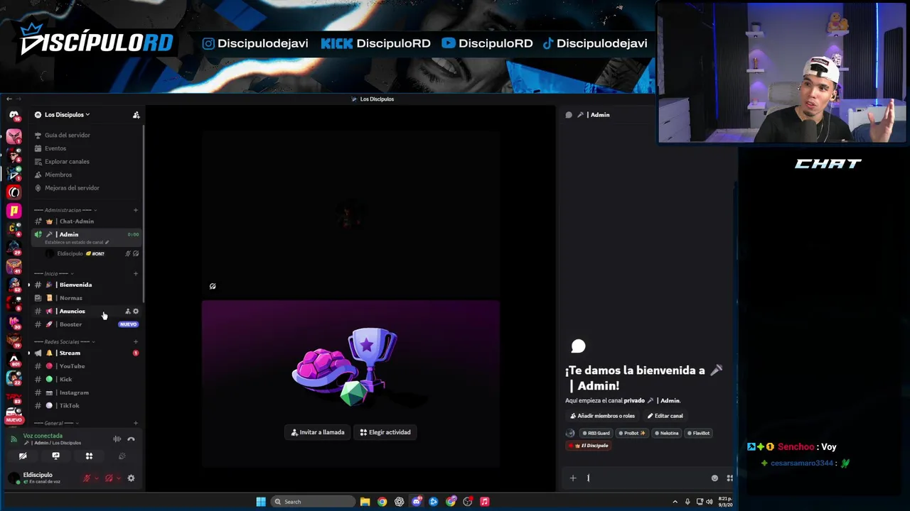Open the soundboard icon
The width and height of the screenshot is (910, 511).
click(122, 456)
